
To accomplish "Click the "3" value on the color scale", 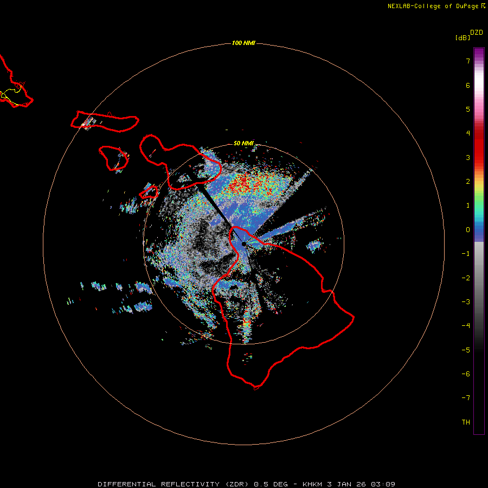I will (x=468, y=157).
